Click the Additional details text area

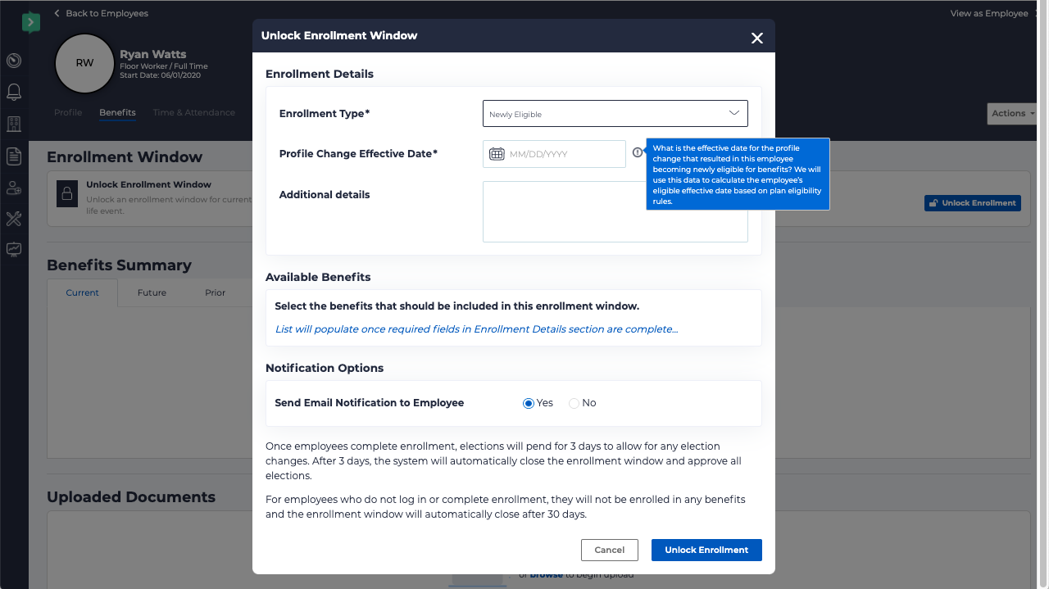(x=615, y=211)
